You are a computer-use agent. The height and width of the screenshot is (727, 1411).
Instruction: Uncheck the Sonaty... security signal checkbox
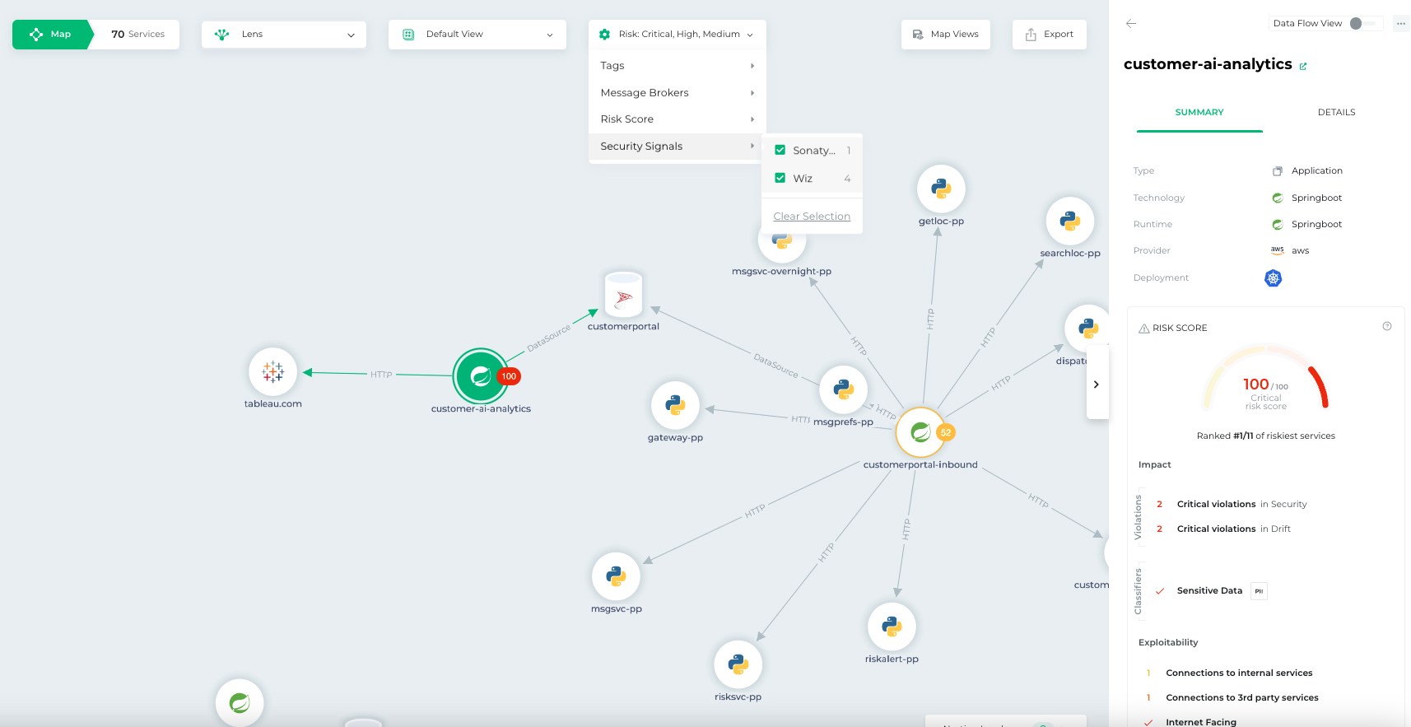pyautogui.click(x=780, y=151)
